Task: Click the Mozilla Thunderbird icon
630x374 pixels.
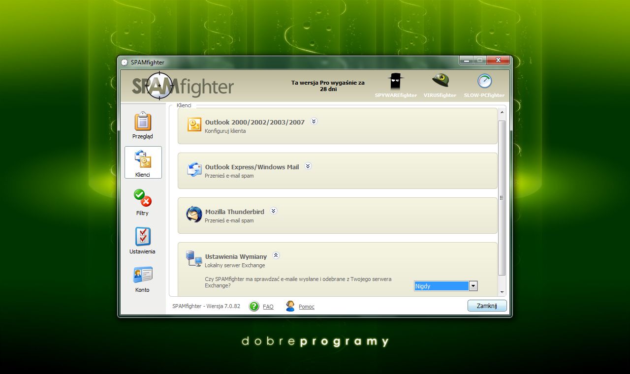Action: tap(194, 215)
